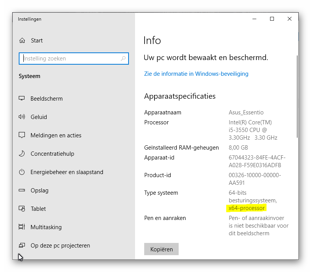
Task: Minimize the Instellingen window
Action: (x=254, y=19)
